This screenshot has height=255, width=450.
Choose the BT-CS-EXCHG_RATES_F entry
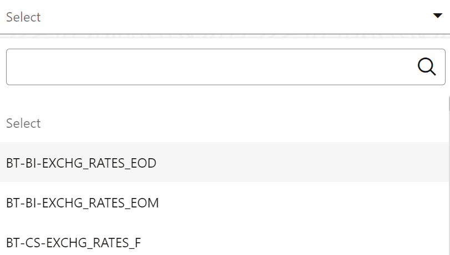224,242
